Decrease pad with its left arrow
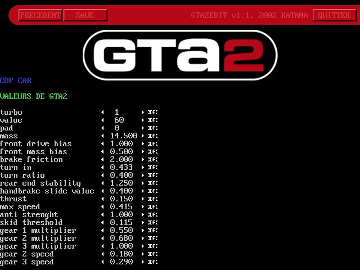The height and width of the screenshot is (270, 360). coord(102,128)
